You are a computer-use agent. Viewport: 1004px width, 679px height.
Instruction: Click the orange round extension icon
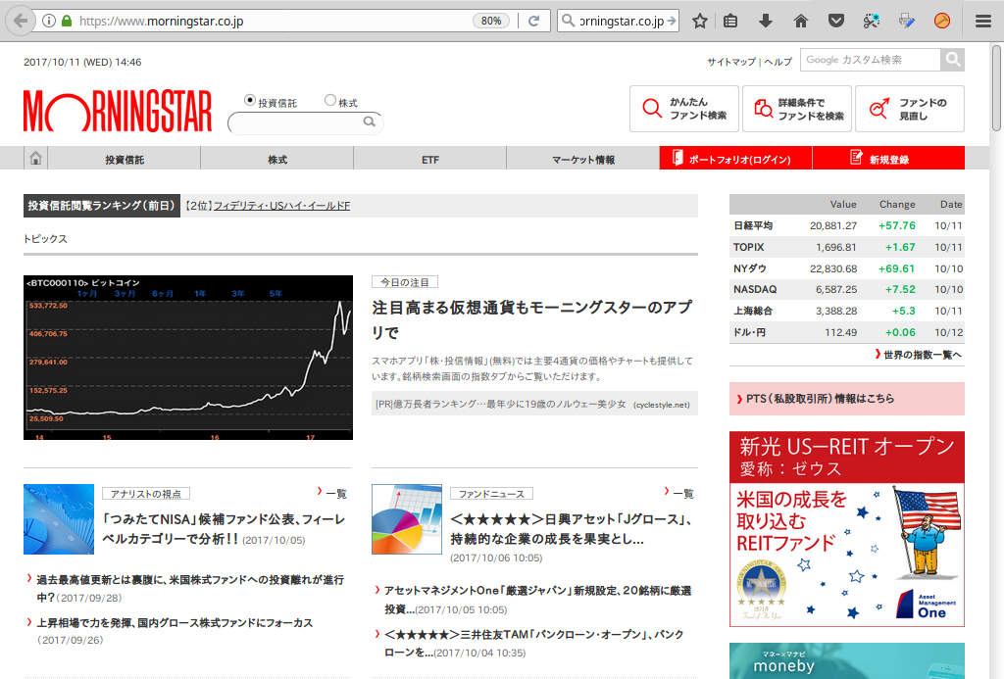point(942,22)
